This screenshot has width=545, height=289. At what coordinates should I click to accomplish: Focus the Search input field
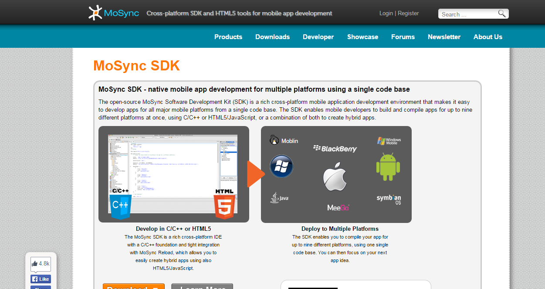pos(468,14)
